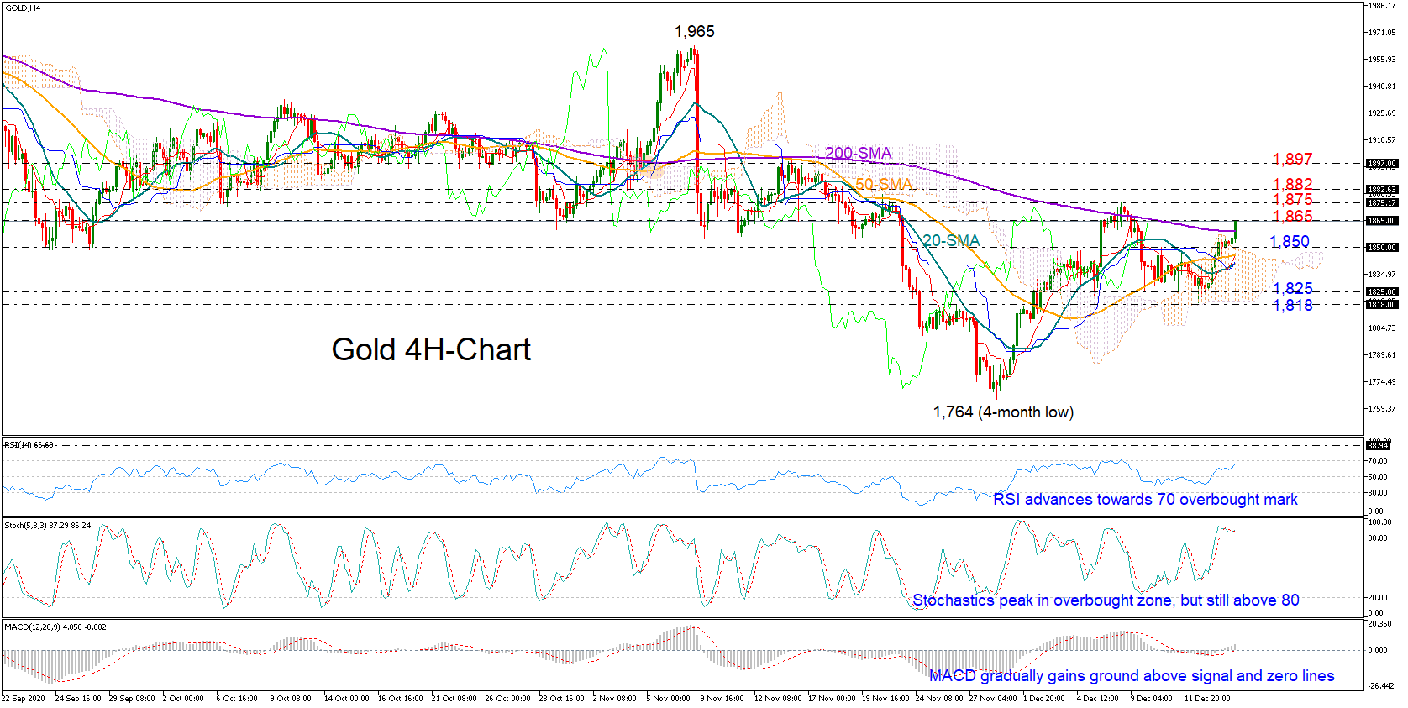Click the 50.00 level on RSI axis
The height and width of the screenshot is (708, 1408).
[x=1378, y=477]
